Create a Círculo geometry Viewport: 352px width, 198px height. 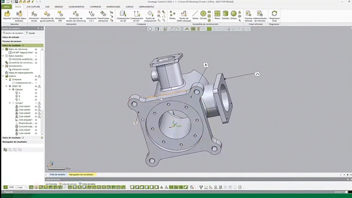click(x=203, y=15)
